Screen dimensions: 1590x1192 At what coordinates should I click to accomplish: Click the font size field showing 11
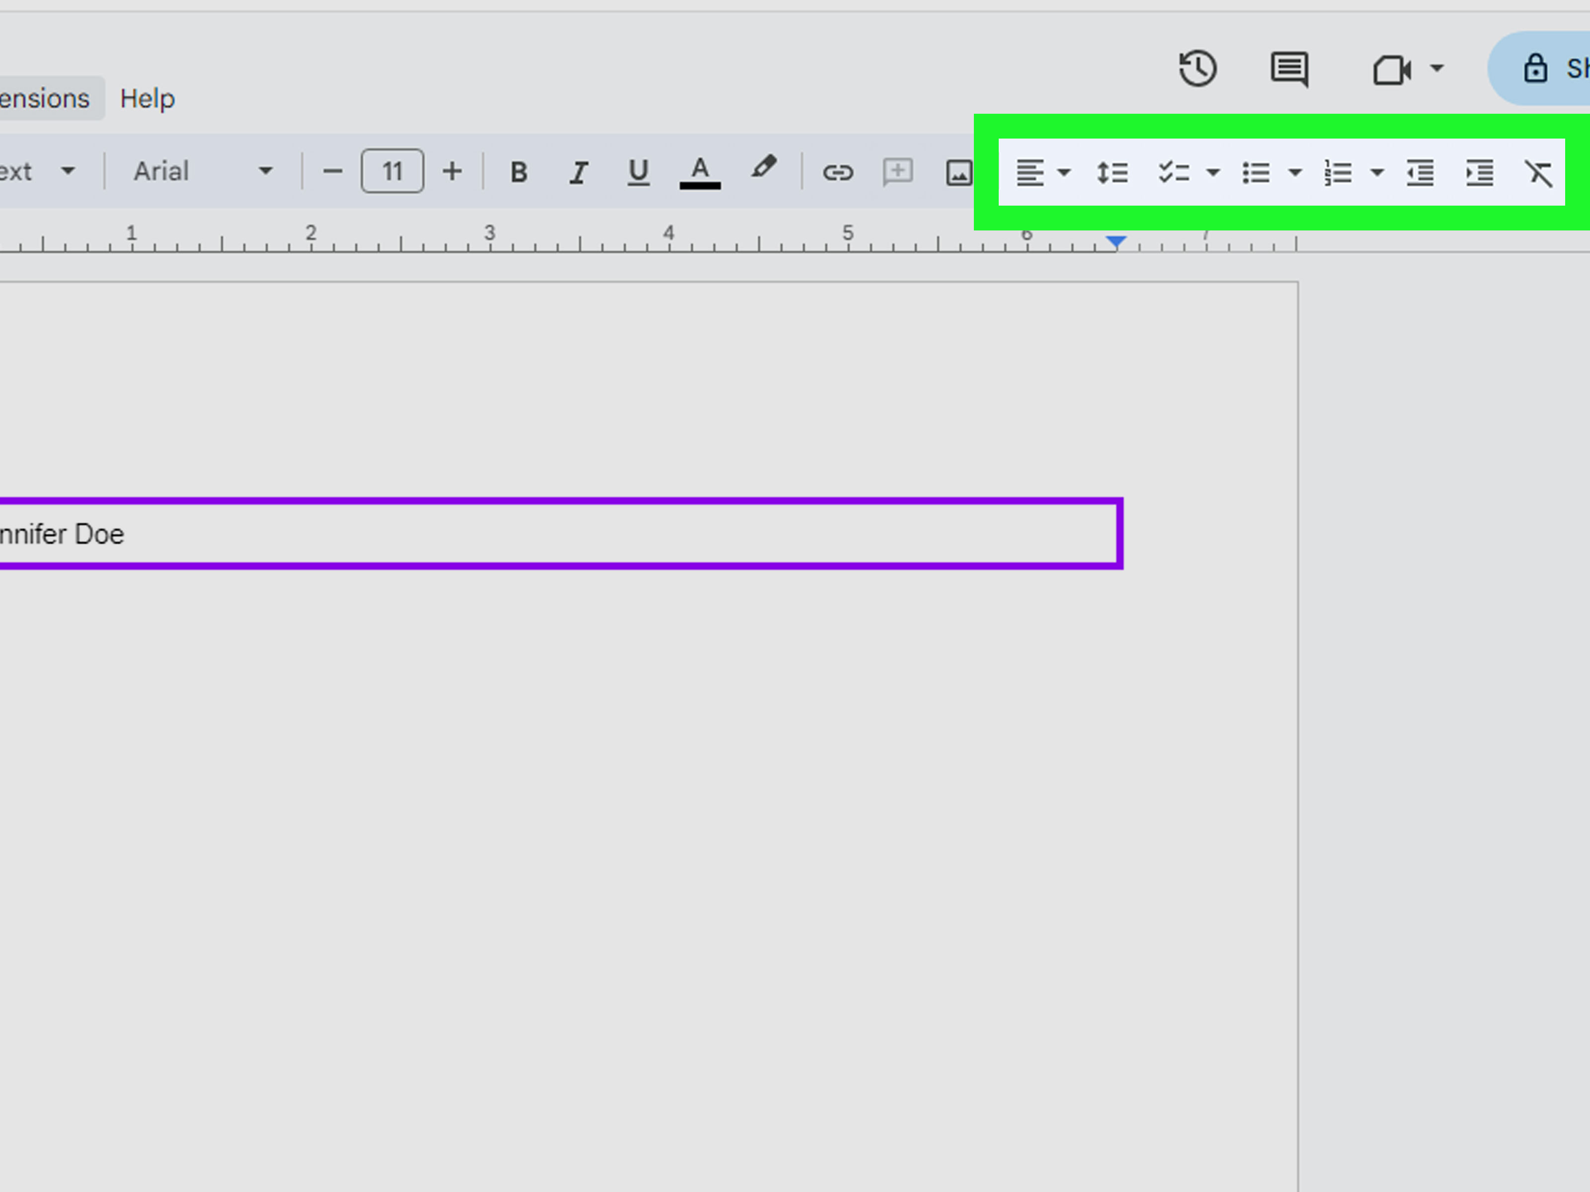pyautogui.click(x=393, y=171)
